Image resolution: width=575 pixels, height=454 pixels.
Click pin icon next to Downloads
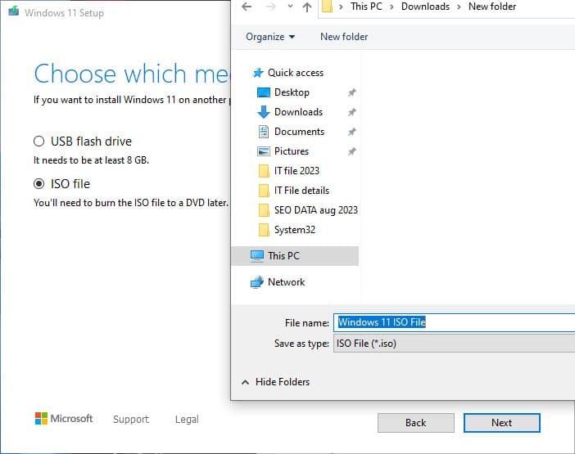(351, 112)
